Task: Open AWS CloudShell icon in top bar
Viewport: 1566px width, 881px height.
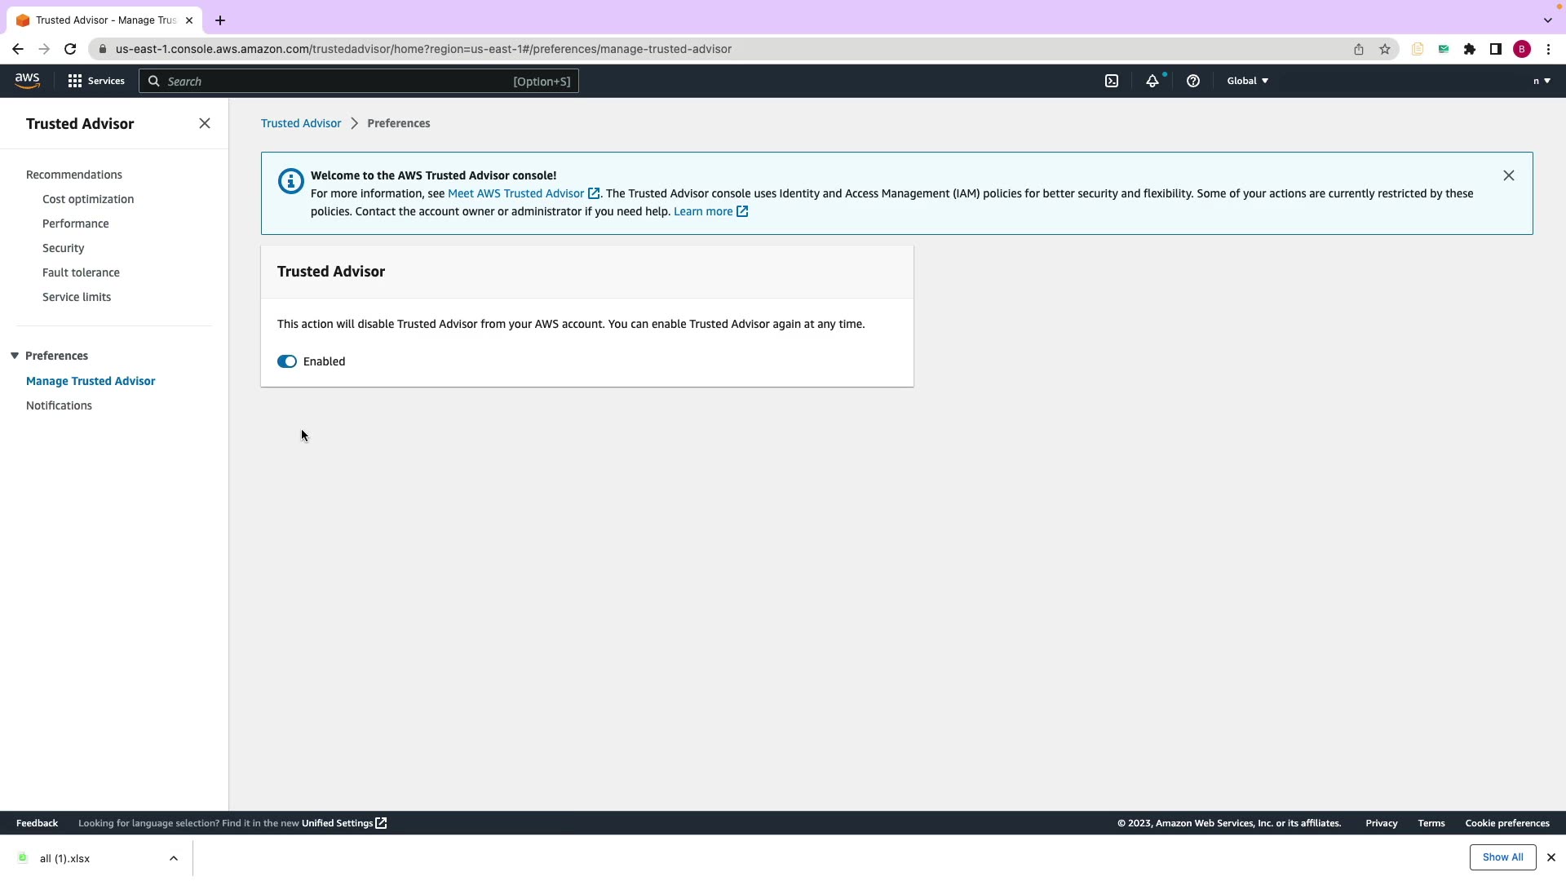Action: [1112, 81]
